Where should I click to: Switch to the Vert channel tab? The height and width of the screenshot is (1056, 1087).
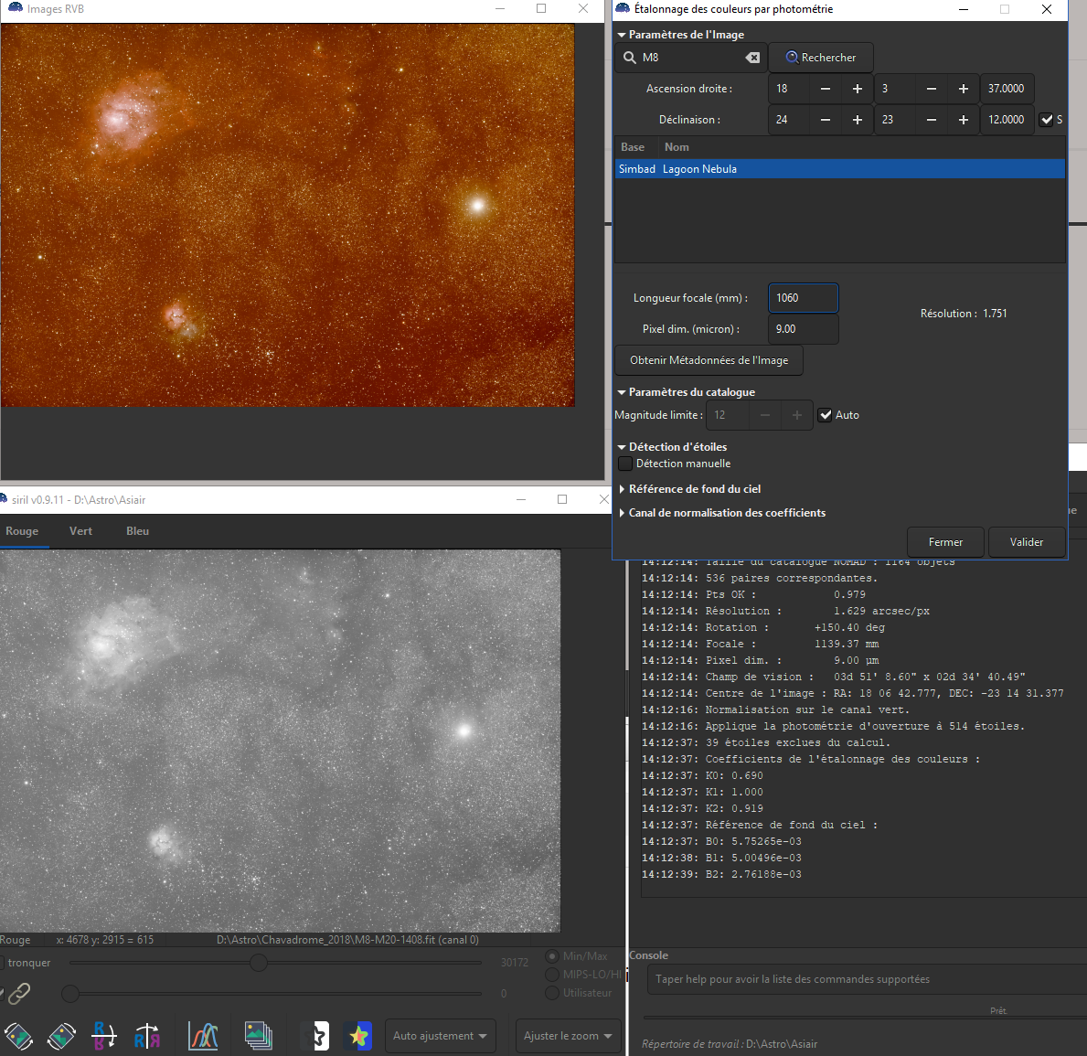(x=80, y=531)
